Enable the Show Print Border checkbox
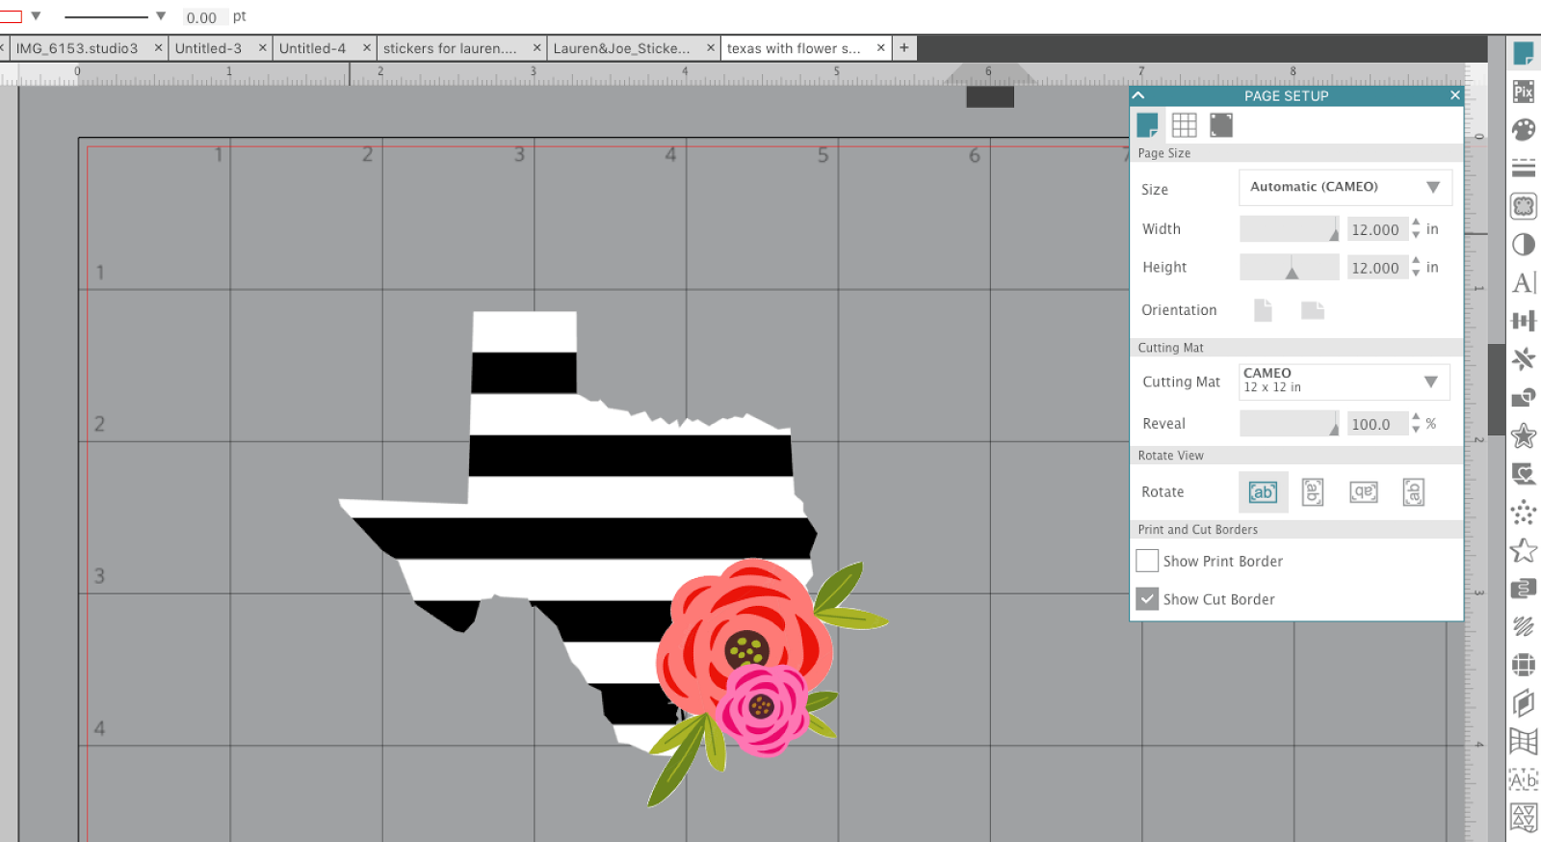This screenshot has height=842, width=1541. pos(1147,561)
